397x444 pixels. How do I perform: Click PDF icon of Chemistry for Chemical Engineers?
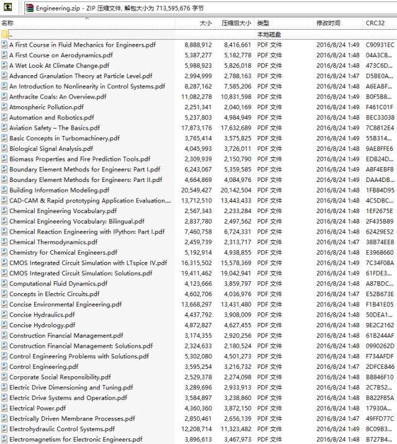pyautogui.click(x=4, y=252)
